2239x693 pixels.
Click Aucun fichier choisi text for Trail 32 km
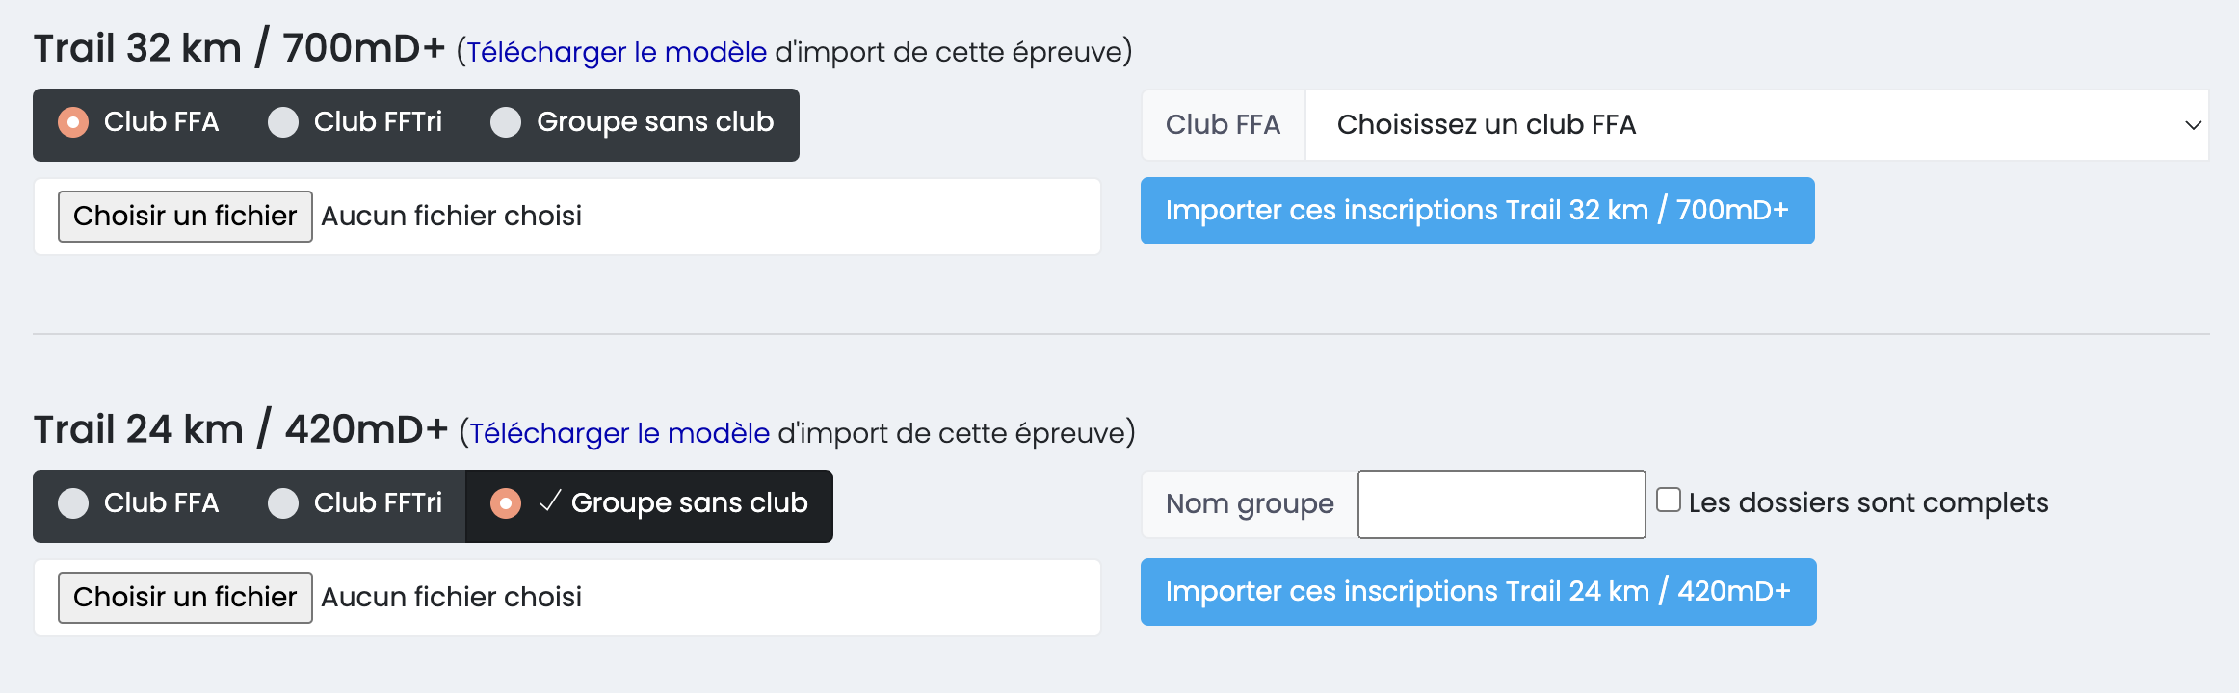[451, 217]
